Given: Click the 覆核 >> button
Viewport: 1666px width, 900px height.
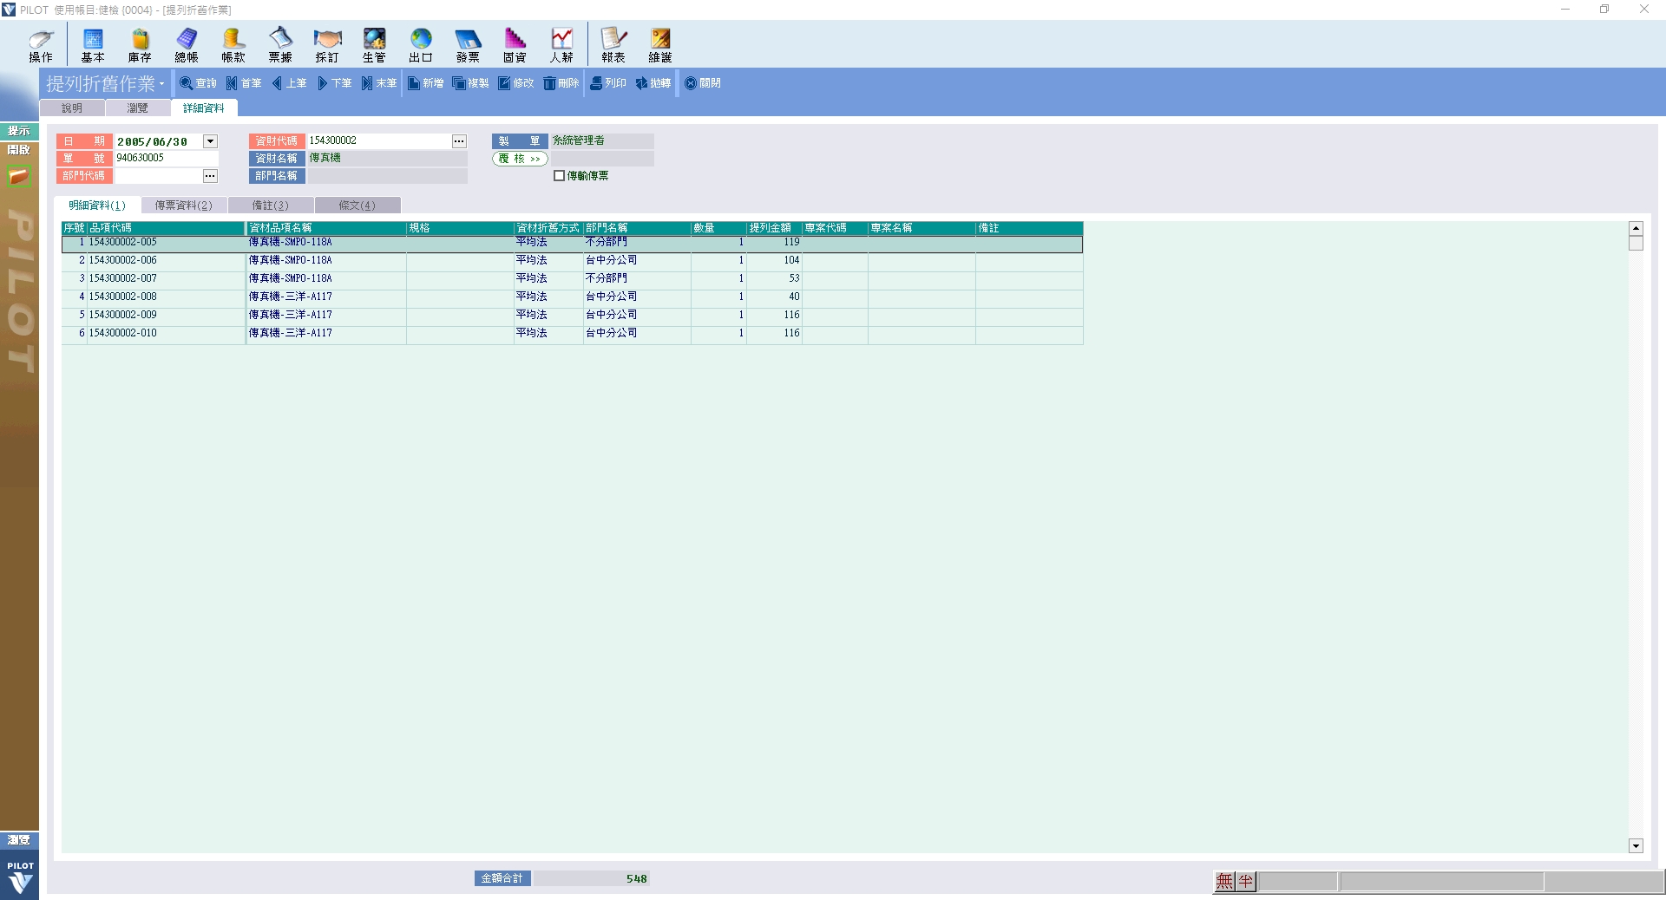Looking at the screenshot, I should pyautogui.click(x=520, y=159).
